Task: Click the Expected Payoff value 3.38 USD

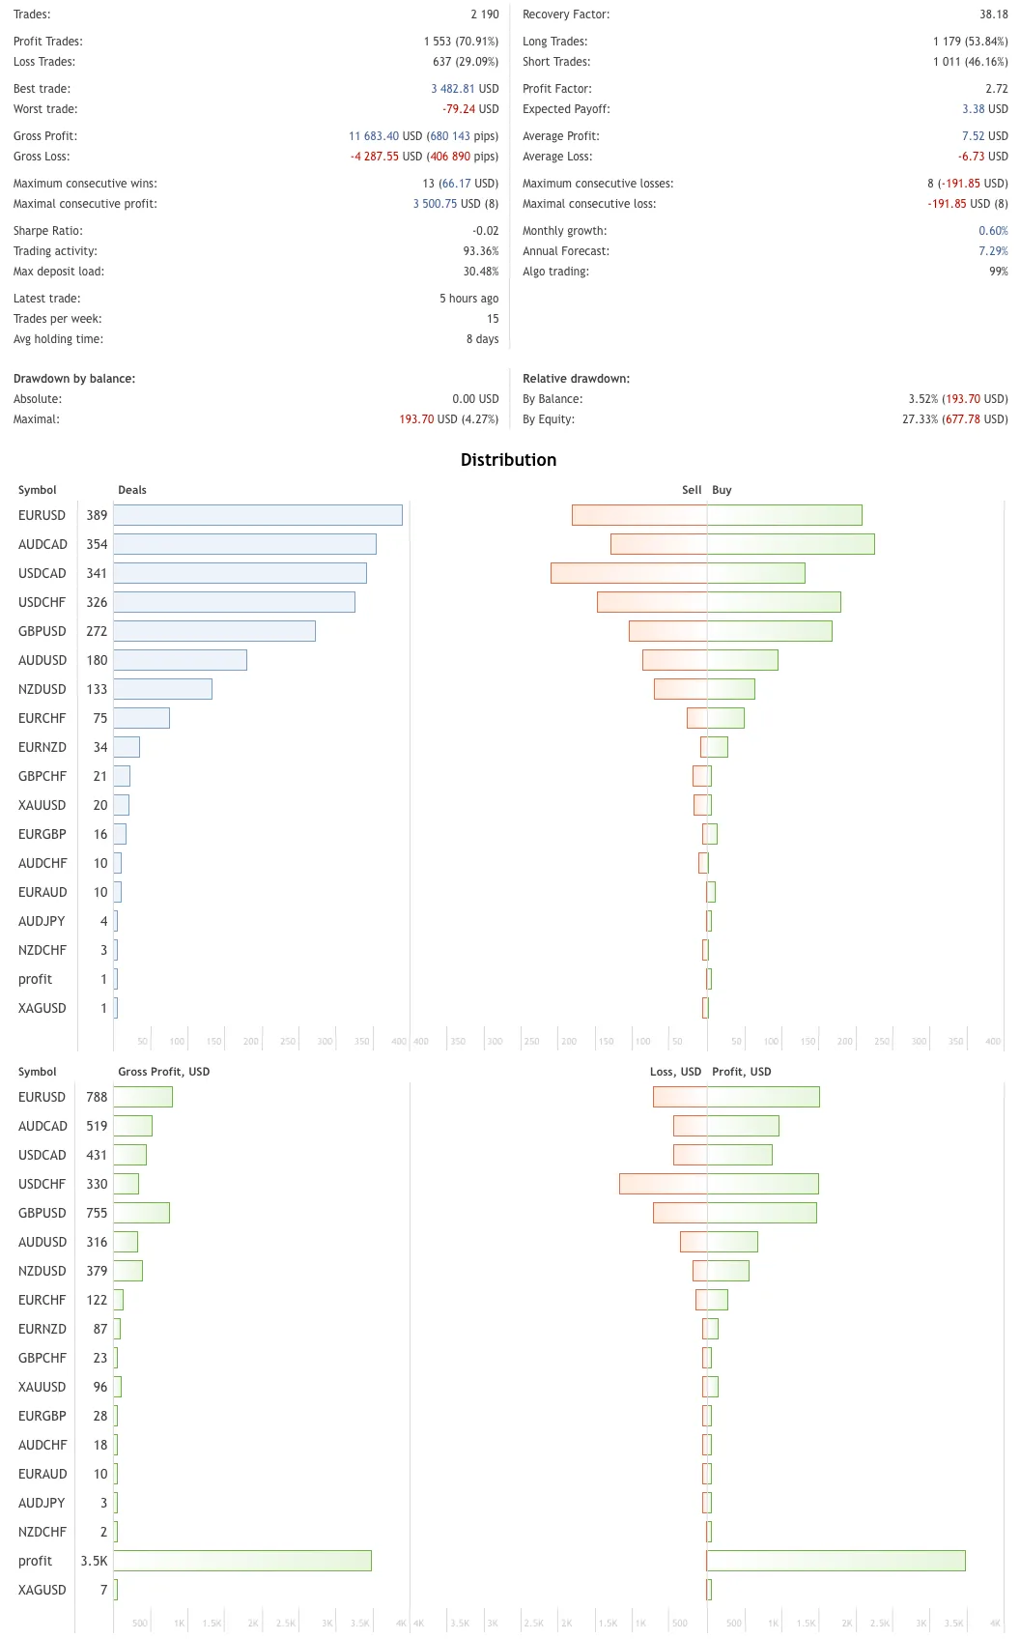Action: pyautogui.click(x=984, y=109)
